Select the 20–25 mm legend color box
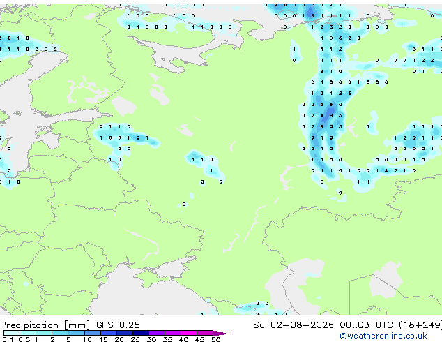The image size is (442, 342). coord(125,333)
